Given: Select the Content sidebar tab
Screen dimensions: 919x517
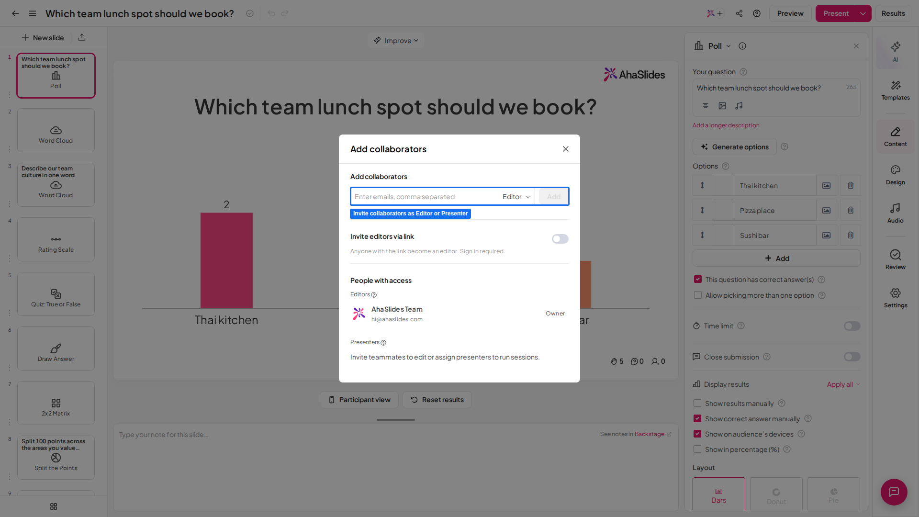Looking at the screenshot, I should [x=895, y=137].
